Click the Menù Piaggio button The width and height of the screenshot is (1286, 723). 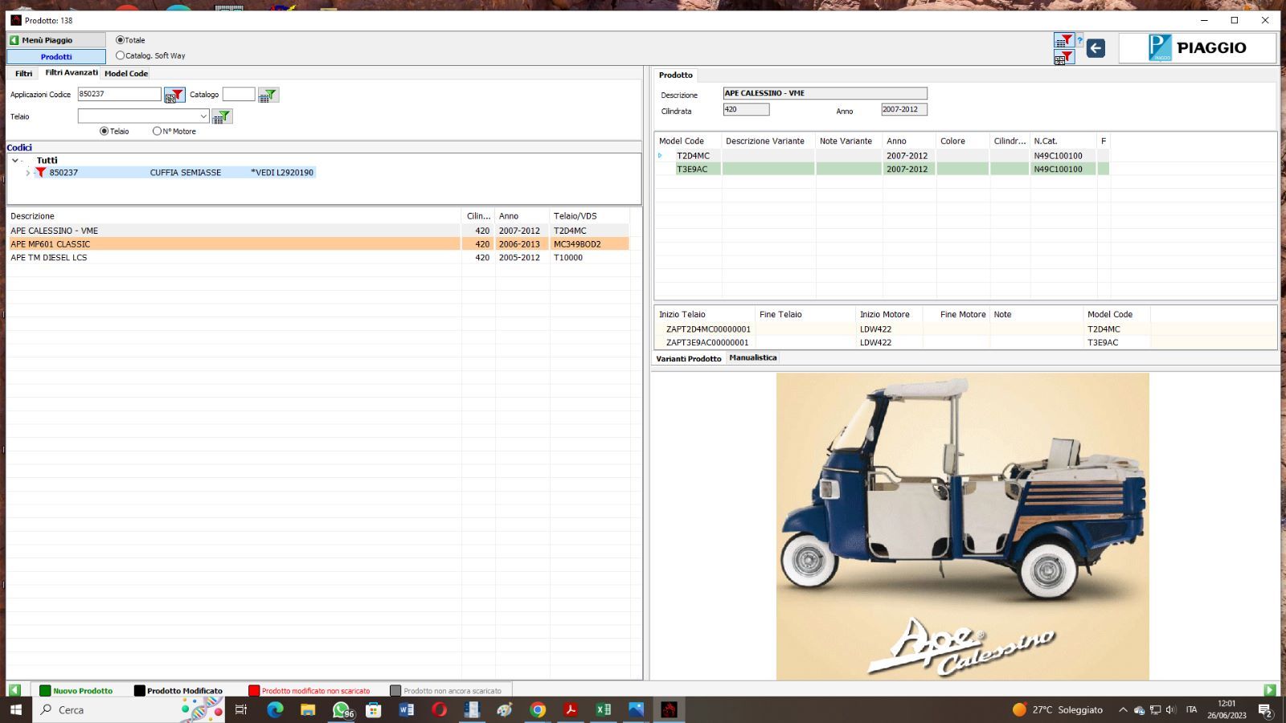click(56, 40)
